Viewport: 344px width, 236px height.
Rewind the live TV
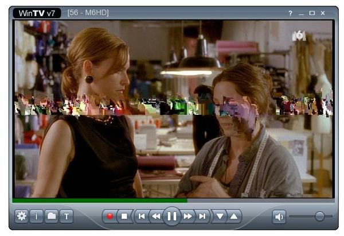[156, 216]
